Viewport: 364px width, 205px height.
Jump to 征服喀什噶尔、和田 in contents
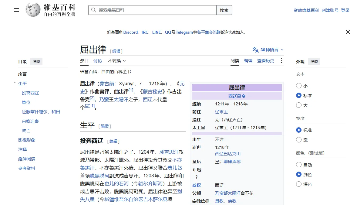pyautogui.click(x=41, y=112)
